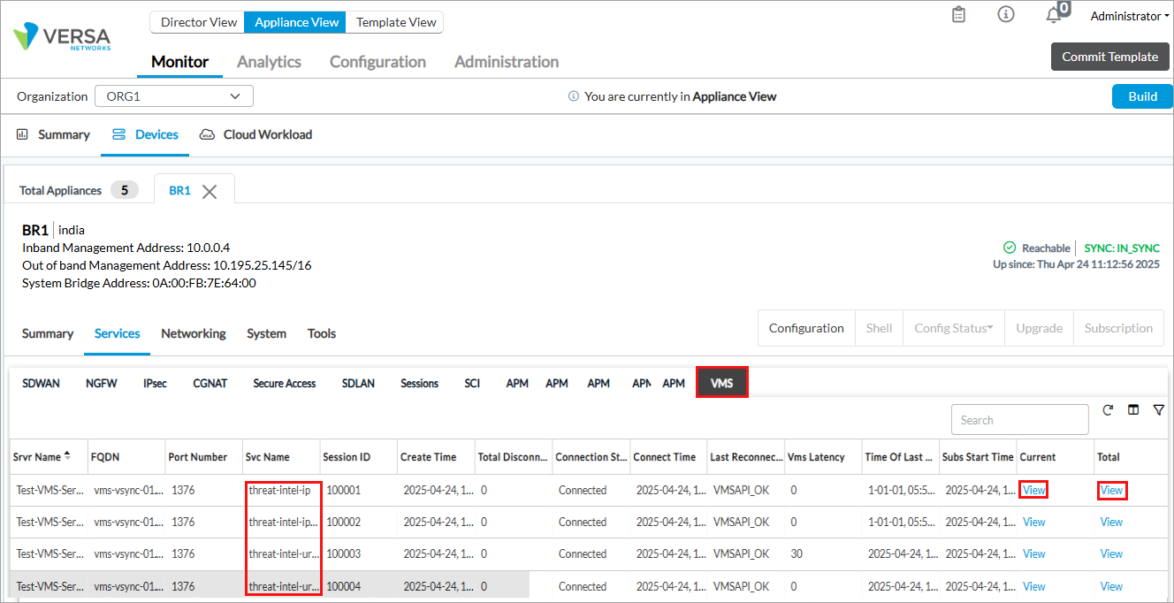Select the NGFW services tab
The image size is (1174, 603).
point(101,383)
